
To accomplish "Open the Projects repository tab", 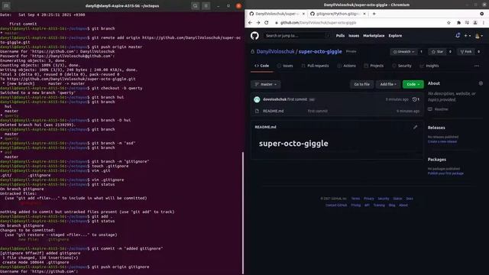I will pyautogui.click(x=374, y=66).
